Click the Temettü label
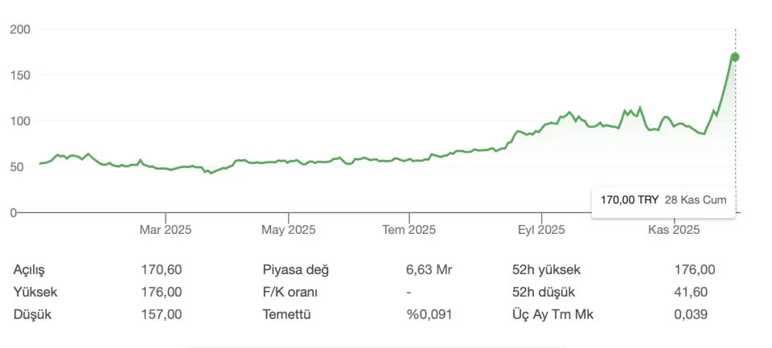The height and width of the screenshot is (348, 772). click(x=286, y=314)
